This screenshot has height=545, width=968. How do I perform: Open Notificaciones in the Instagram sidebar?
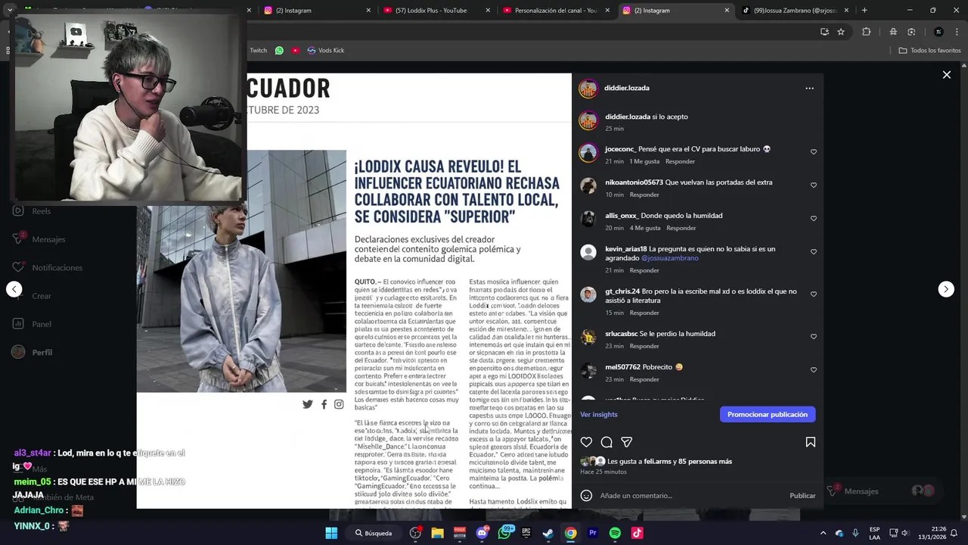tap(48, 267)
